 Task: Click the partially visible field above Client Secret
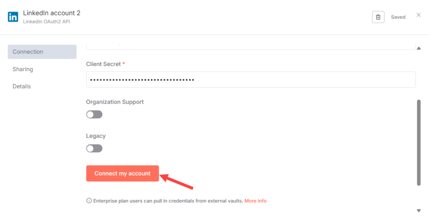(251, 45)
